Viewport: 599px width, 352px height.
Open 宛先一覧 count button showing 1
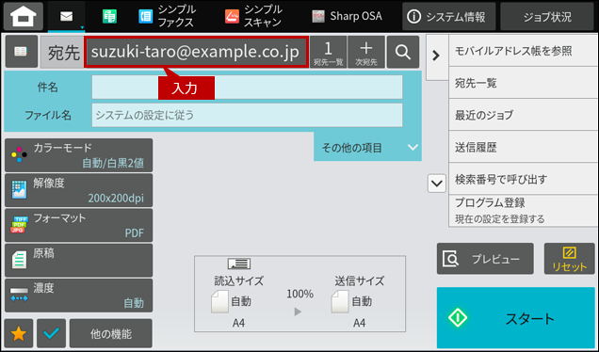328,52
